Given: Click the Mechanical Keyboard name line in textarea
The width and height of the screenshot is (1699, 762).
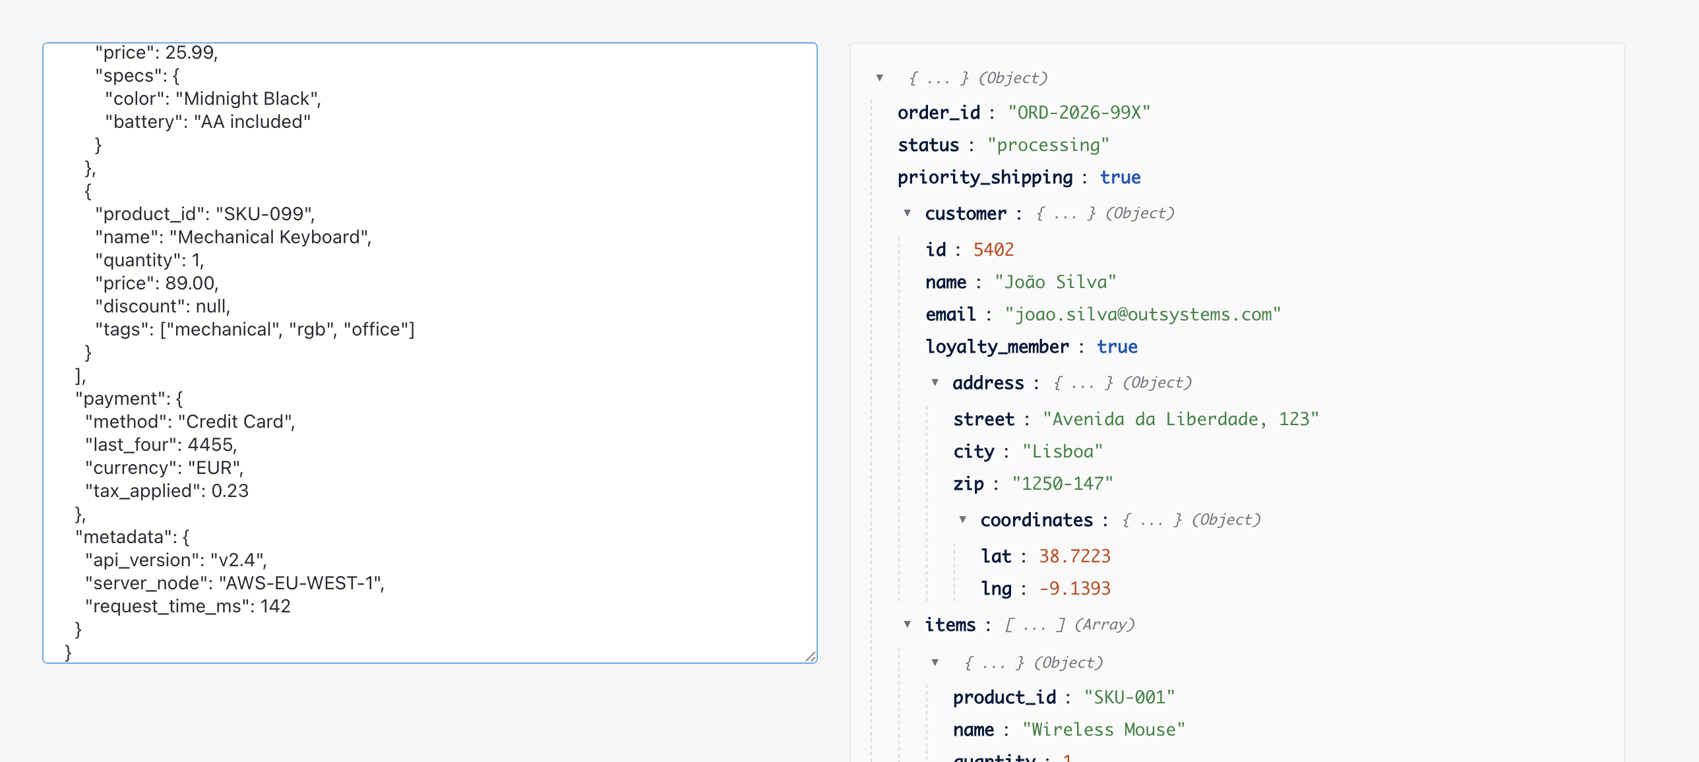Looking at the screenshot, I should point(233,237).
